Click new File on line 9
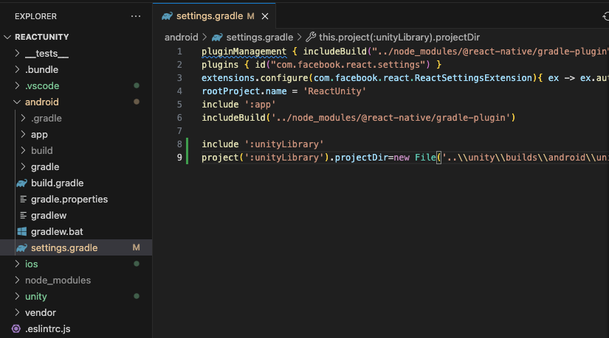 [415, 158]
